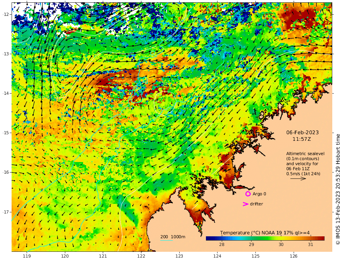Click the 30 tick on temperature scale
The image size is (340, 263).
(x=281, y=244)
